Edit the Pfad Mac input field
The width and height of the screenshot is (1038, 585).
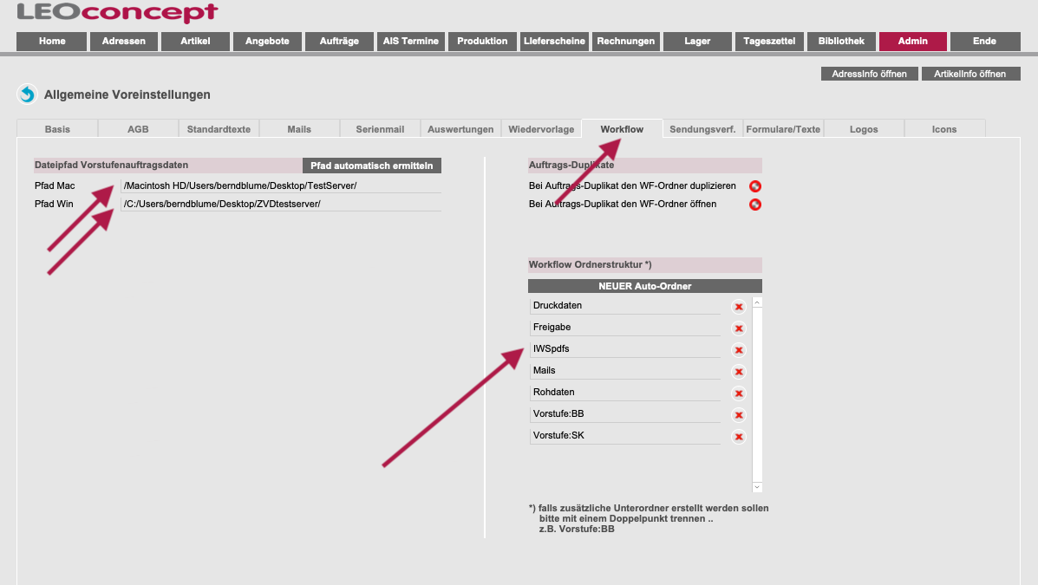point(281,185)
